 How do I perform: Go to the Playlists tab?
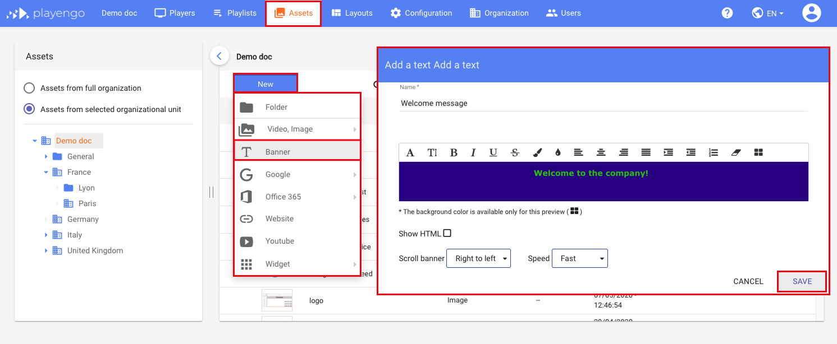pyautogui.click(x=235, y=13)
